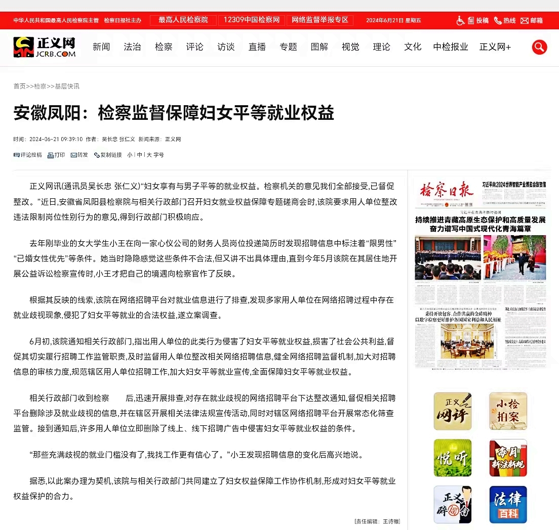Open the 正义网+ navigation tab

click(495, 47)
